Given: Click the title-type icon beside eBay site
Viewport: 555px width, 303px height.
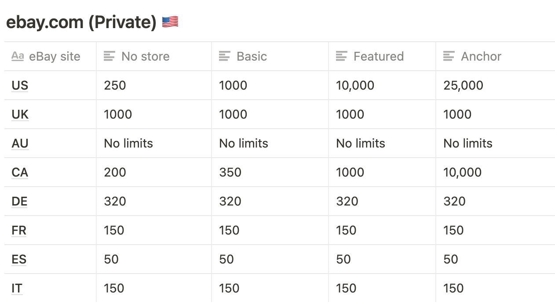Looking at the screenshot, I should (x=18, y=56).
